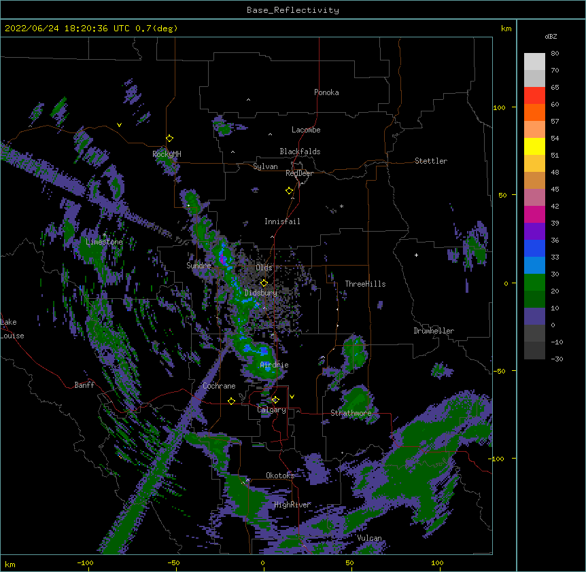Click the ThreeHills label
586x572 pixels.
pyautogui.click(x=365, y=284)
